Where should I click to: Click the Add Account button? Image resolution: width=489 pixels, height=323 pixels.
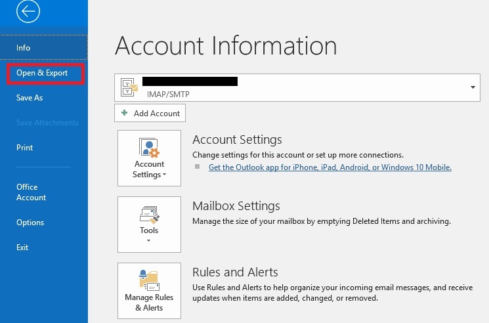(x=150, y=113)
